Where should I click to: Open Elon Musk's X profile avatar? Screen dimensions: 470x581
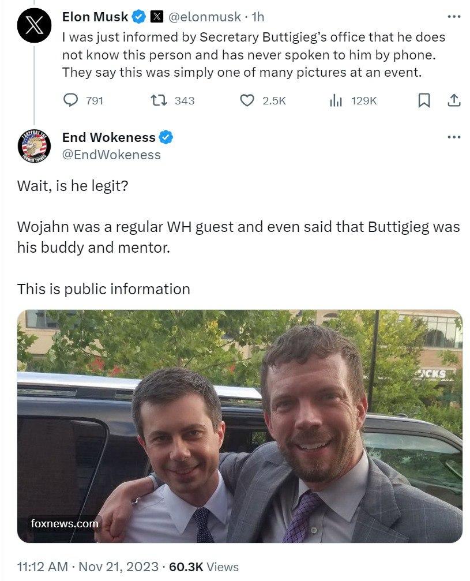tap(34, 25)
